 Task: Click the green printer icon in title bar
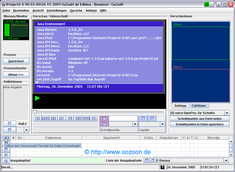pos(207,4)
